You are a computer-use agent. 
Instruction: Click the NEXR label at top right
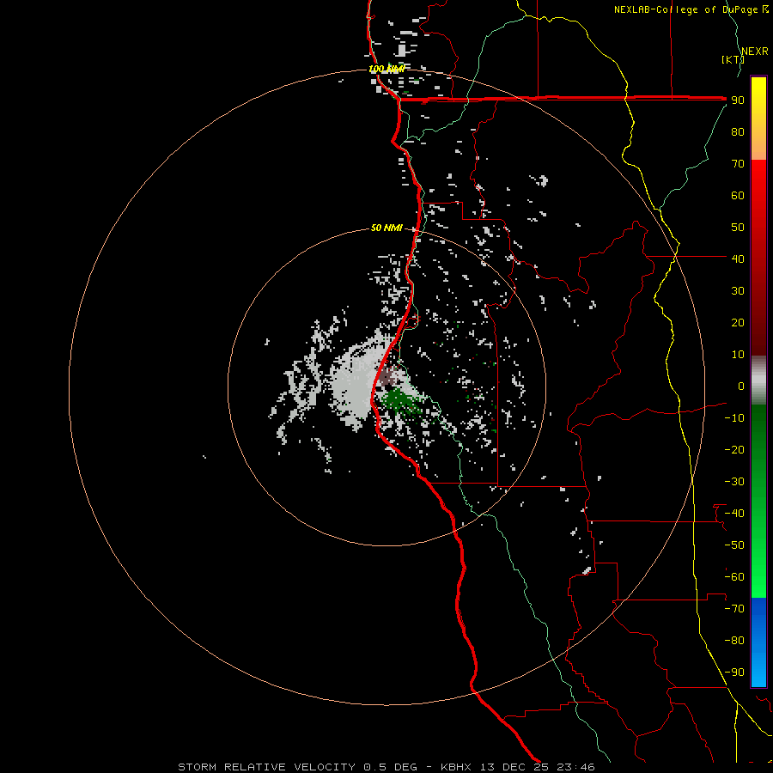coord(755,52)
